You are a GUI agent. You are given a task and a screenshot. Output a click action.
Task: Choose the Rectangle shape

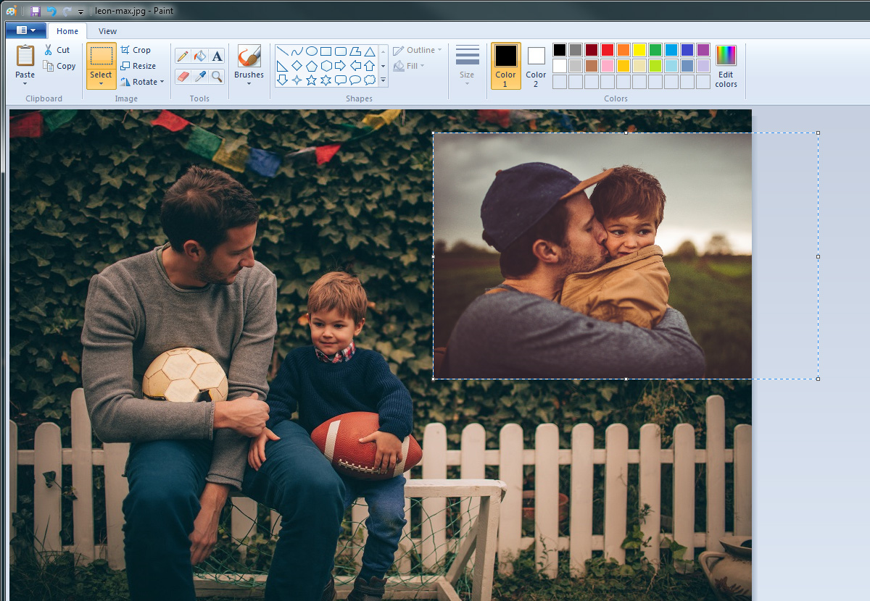326,51
